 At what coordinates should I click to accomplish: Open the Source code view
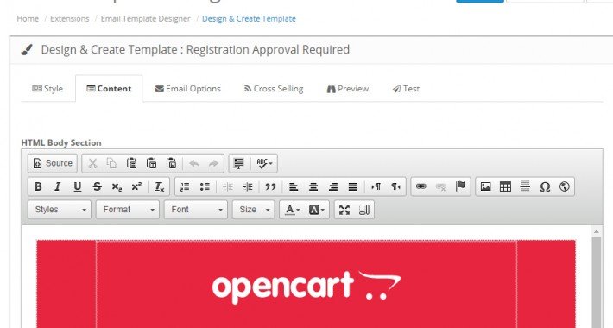[x=53, y=163]
